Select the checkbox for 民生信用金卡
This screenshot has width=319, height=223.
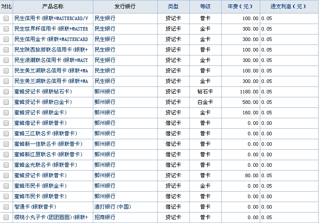pyautogui.click(x=6, y=39)
